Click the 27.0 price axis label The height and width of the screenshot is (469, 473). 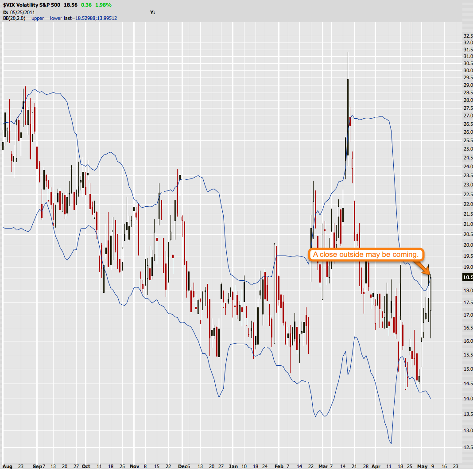pyautogui.click(x=468, y=116)
